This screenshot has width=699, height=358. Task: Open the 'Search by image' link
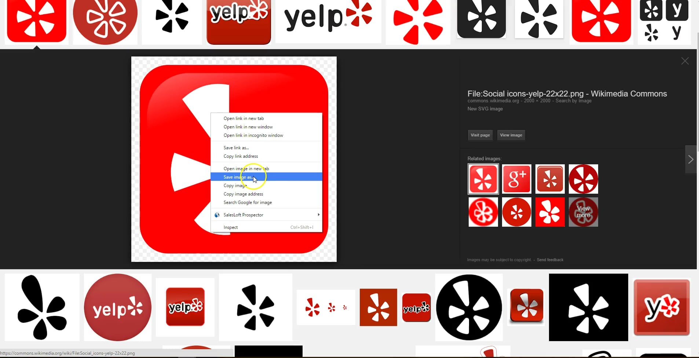coord(573,101)
